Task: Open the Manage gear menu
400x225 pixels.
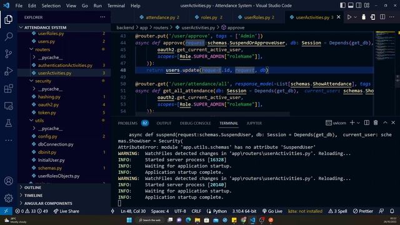Action: [x=8, y=198]
